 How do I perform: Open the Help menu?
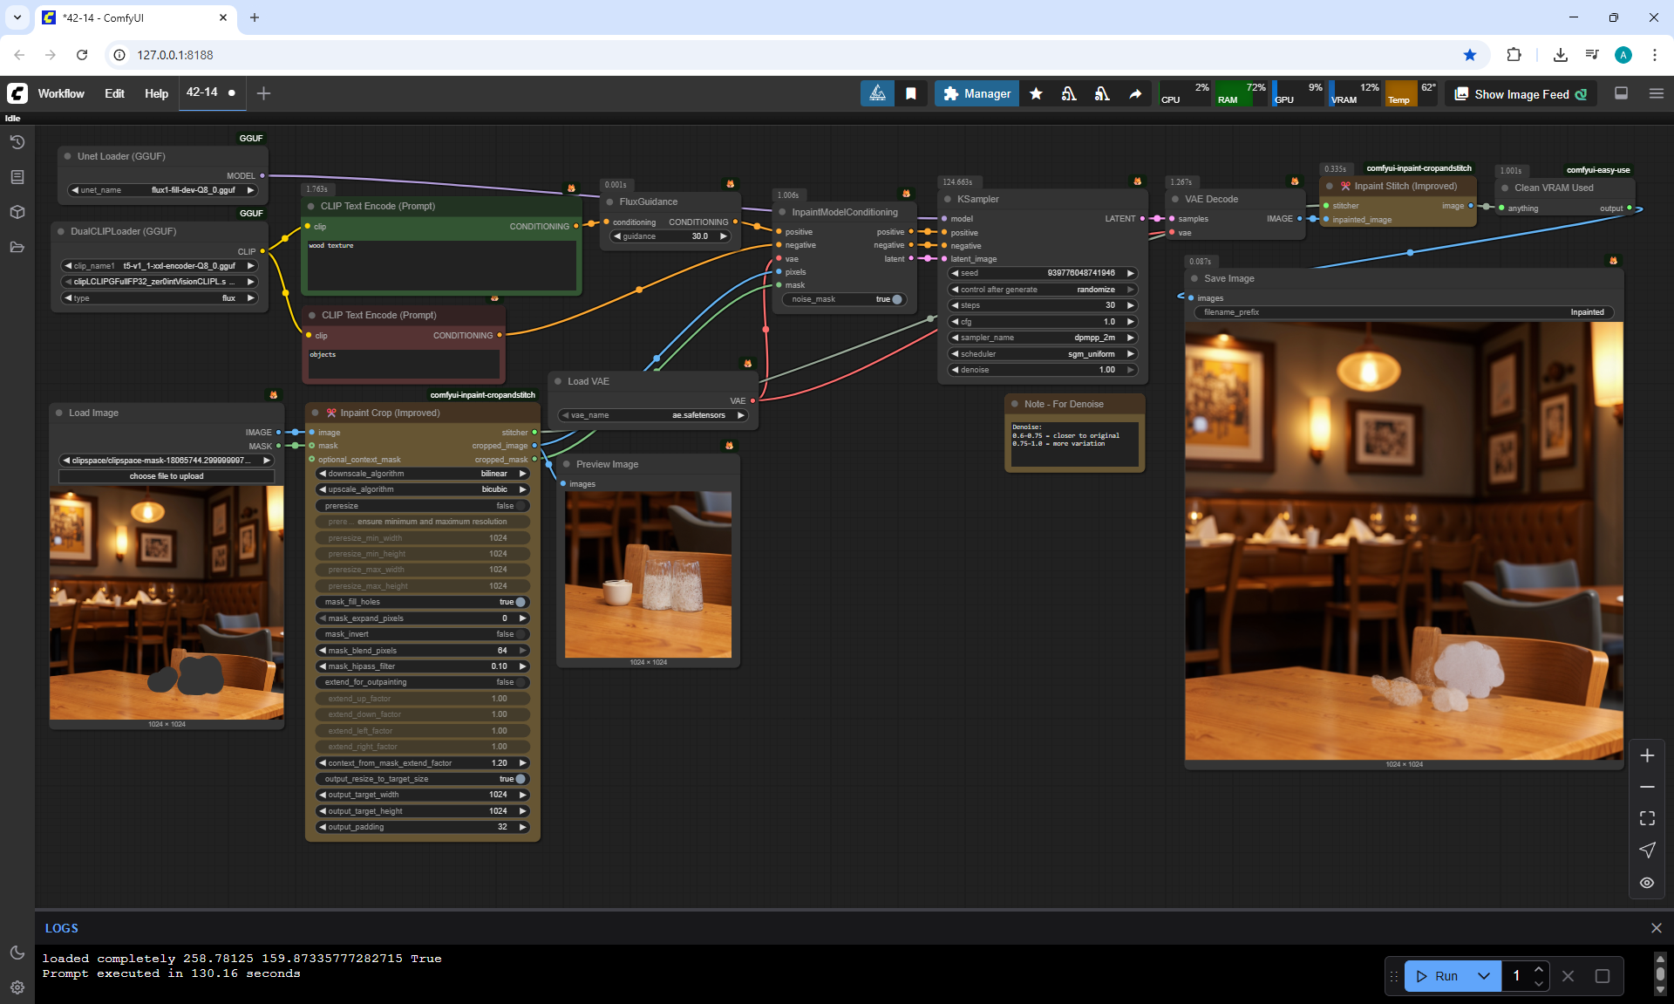pyautogui.click(x=156, y=93)
